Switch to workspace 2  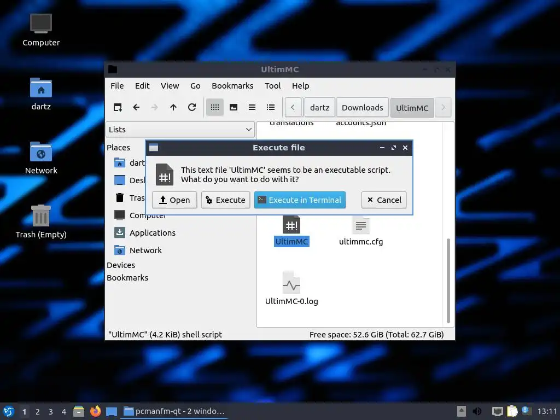(38, 412)
